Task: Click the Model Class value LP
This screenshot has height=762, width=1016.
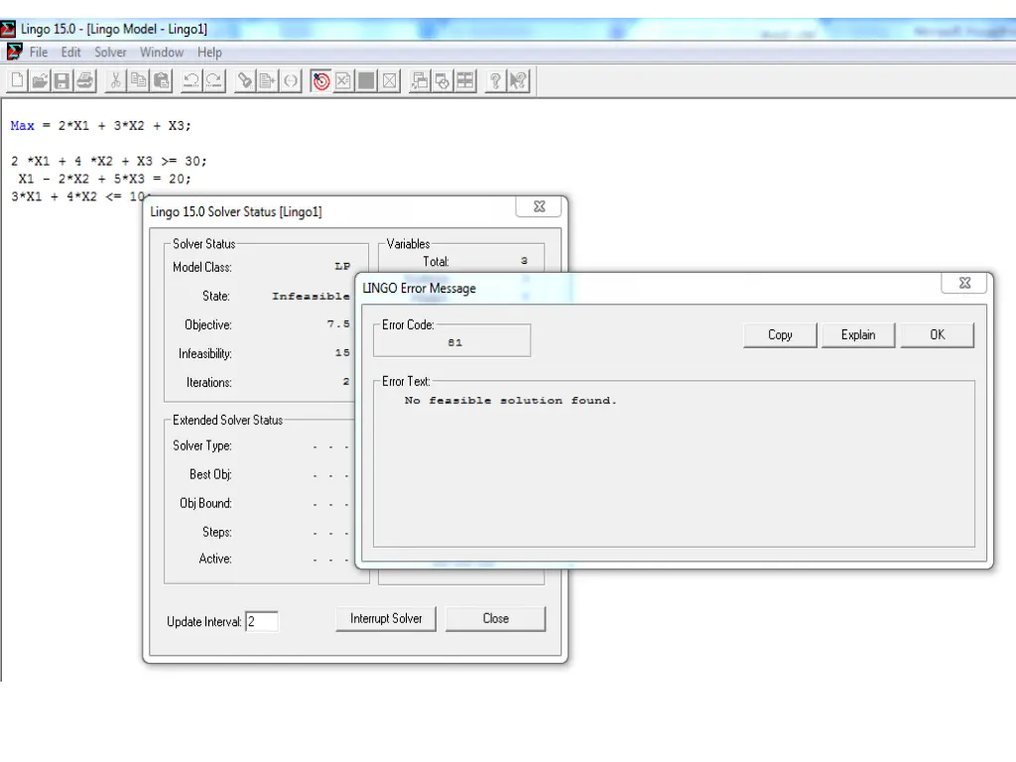Action: 342,266
